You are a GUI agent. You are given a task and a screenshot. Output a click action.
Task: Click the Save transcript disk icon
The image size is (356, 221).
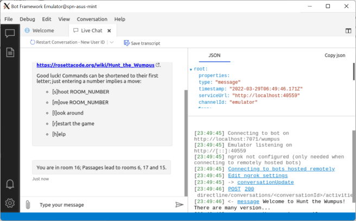pyautogui.click(x=126, y=43)
